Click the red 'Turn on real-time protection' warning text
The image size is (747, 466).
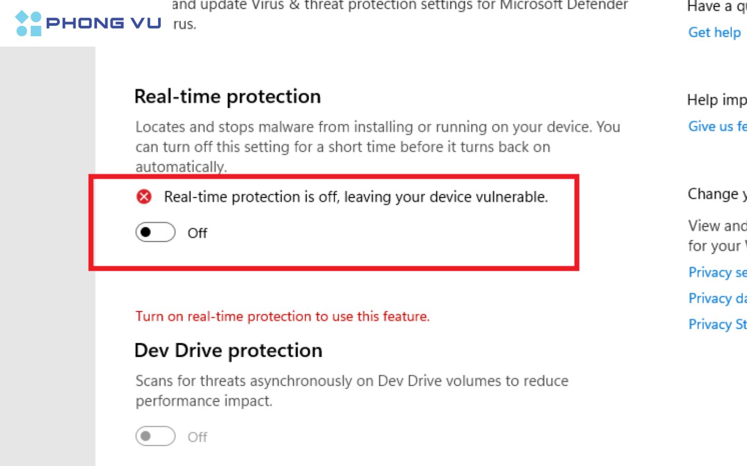(282, 316)
